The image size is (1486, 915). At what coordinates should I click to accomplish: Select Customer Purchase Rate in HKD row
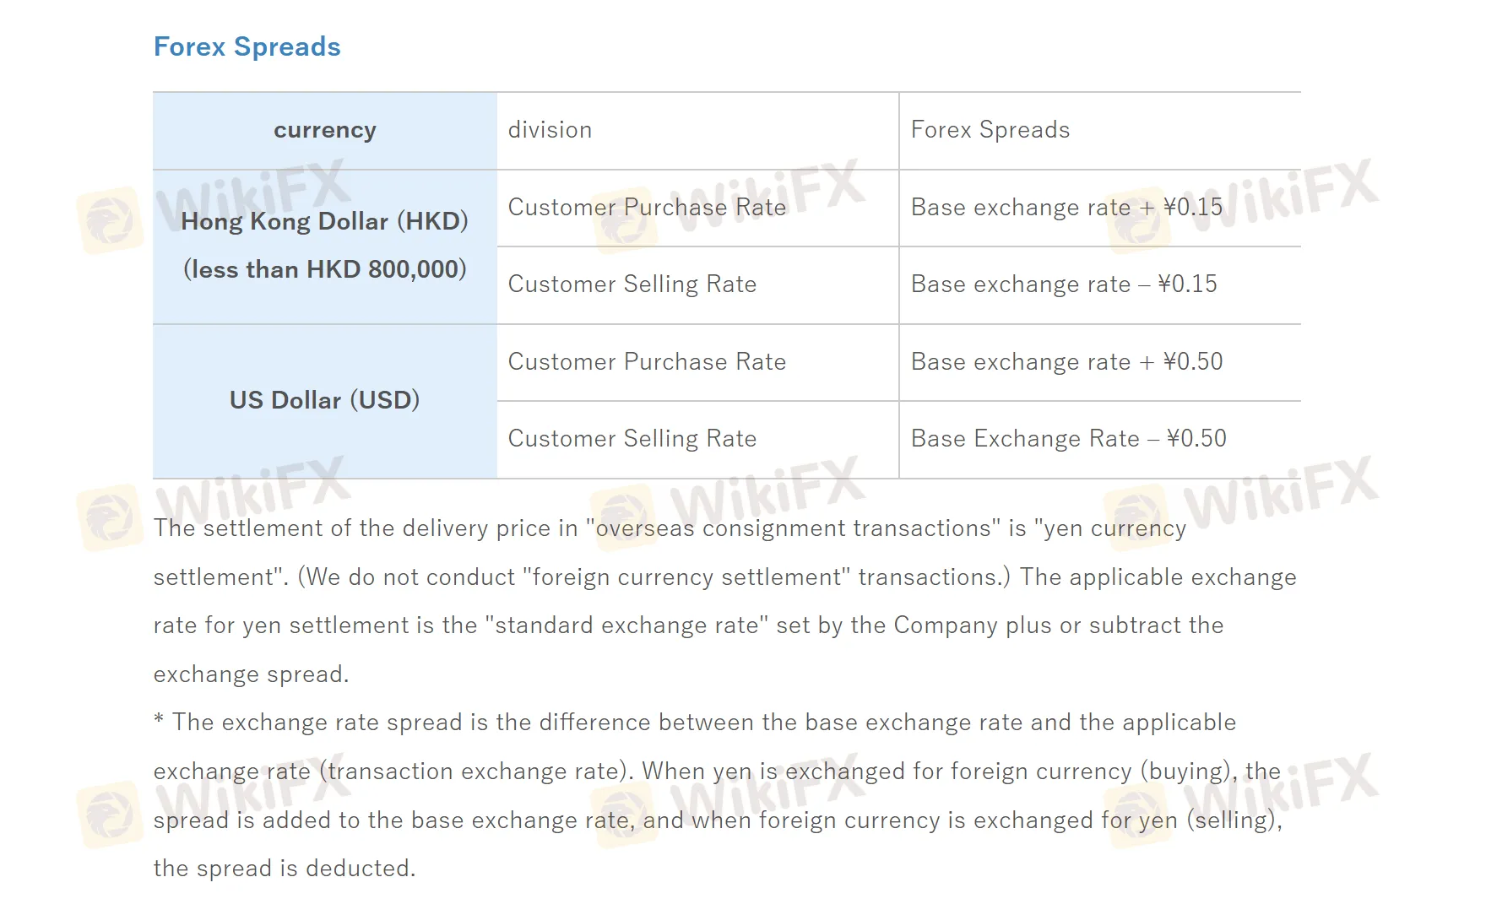[x=697, y=208]
